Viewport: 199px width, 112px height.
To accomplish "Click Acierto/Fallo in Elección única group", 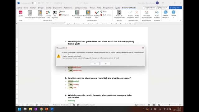I will click(x=48, y=15).
